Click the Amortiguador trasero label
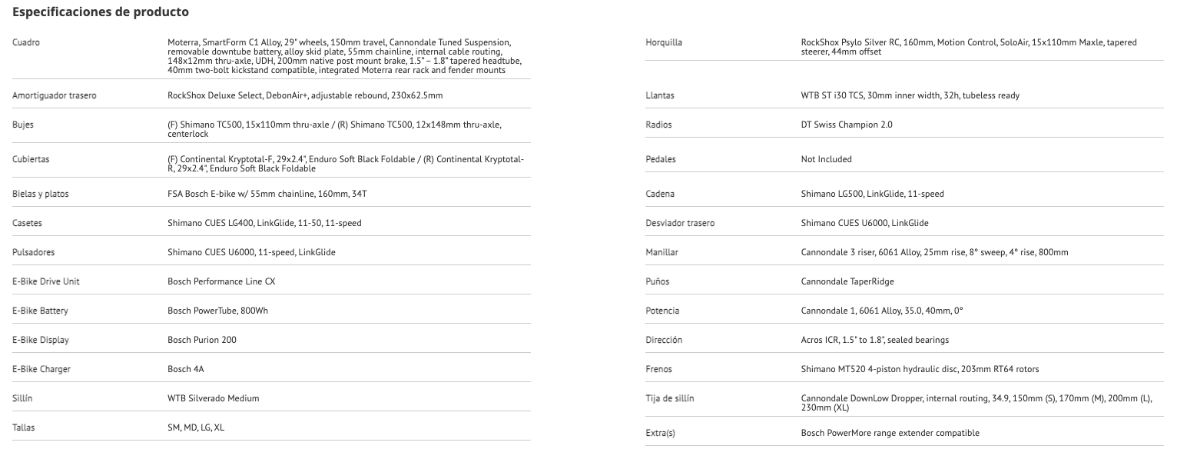 click(54, 95)
